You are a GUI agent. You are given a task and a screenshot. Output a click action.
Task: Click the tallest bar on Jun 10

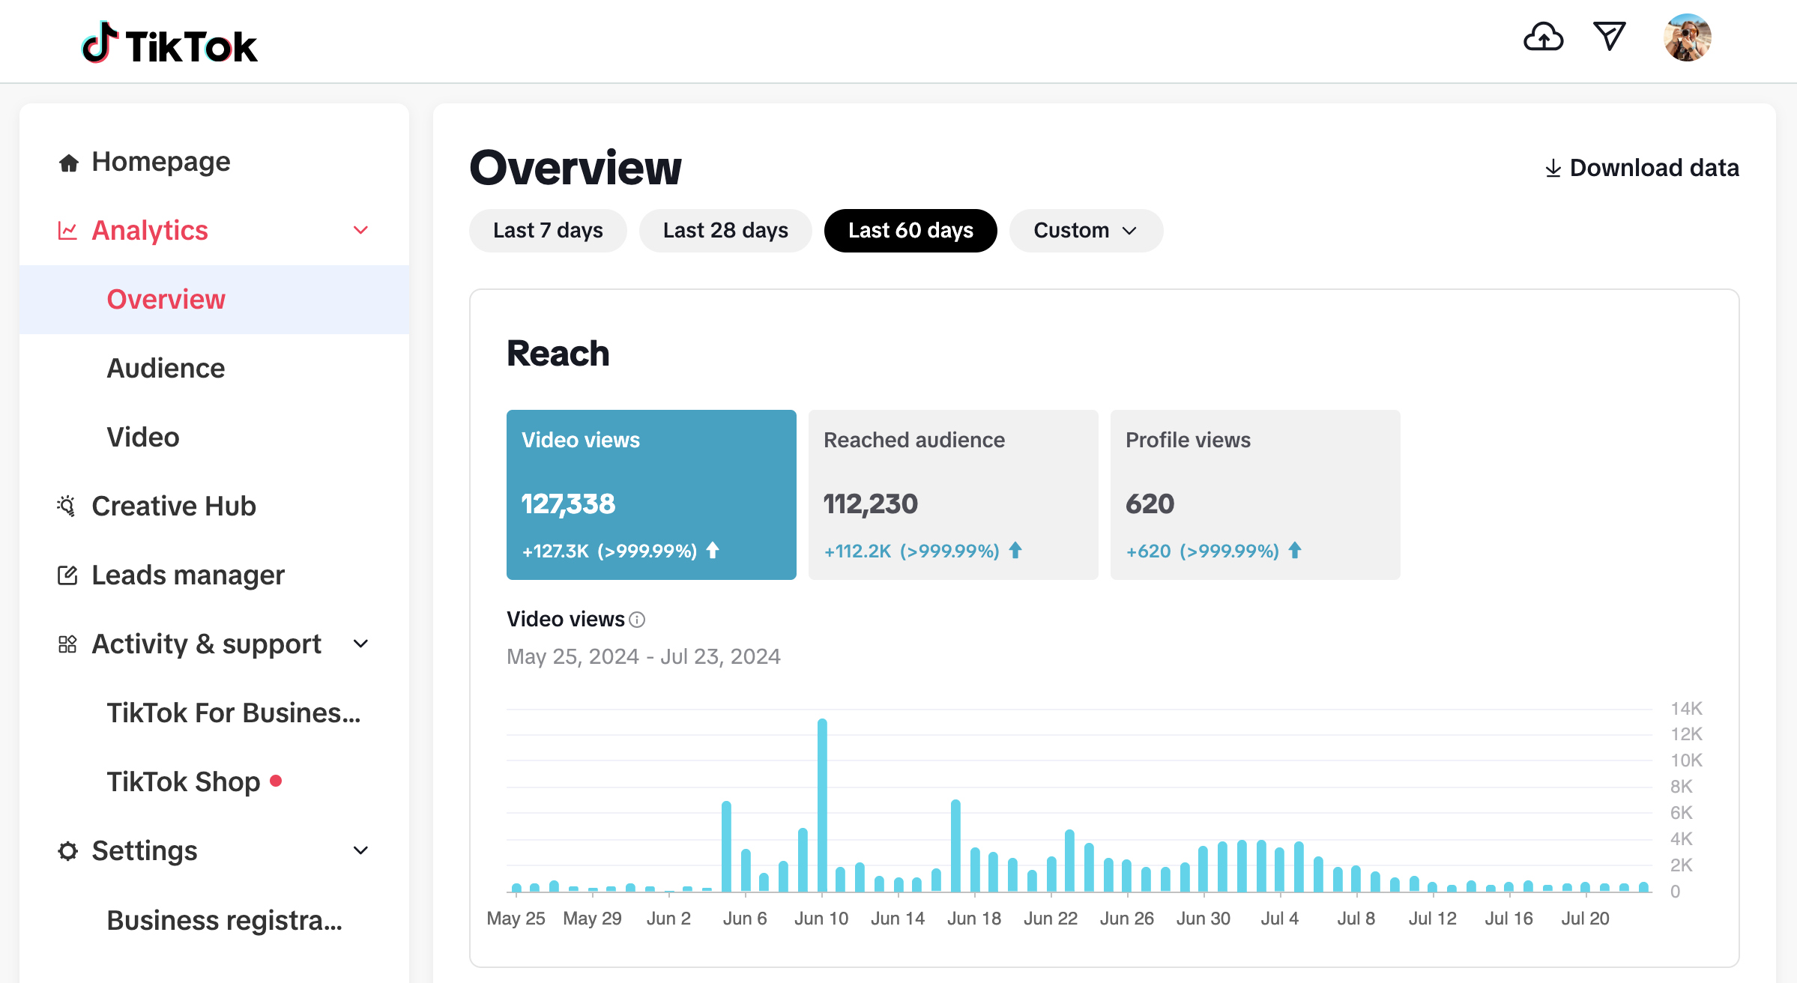click(822, 805)
